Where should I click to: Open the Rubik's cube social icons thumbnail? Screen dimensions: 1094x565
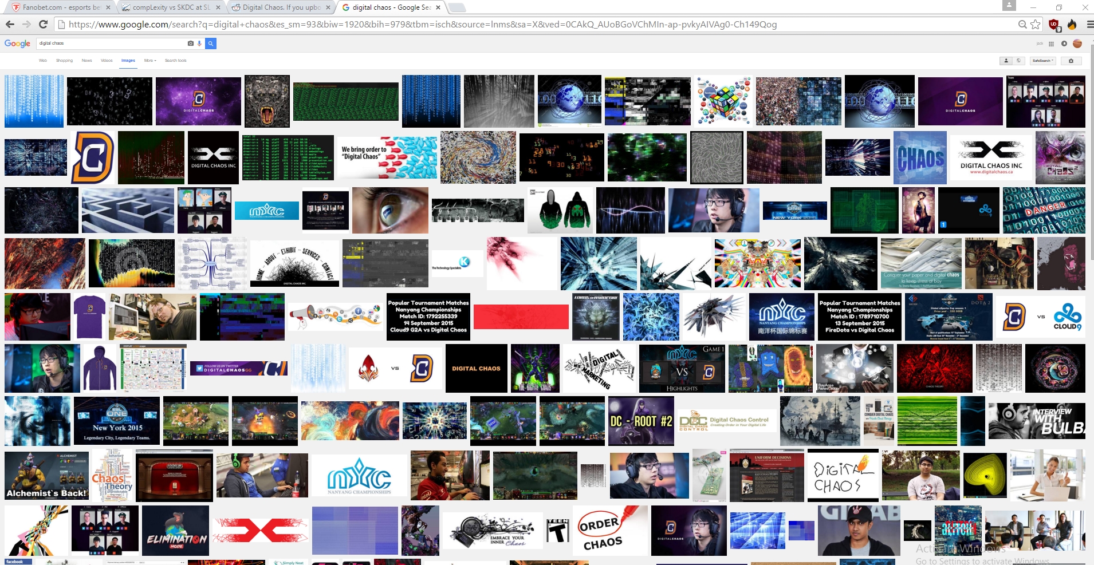[723, 101]
